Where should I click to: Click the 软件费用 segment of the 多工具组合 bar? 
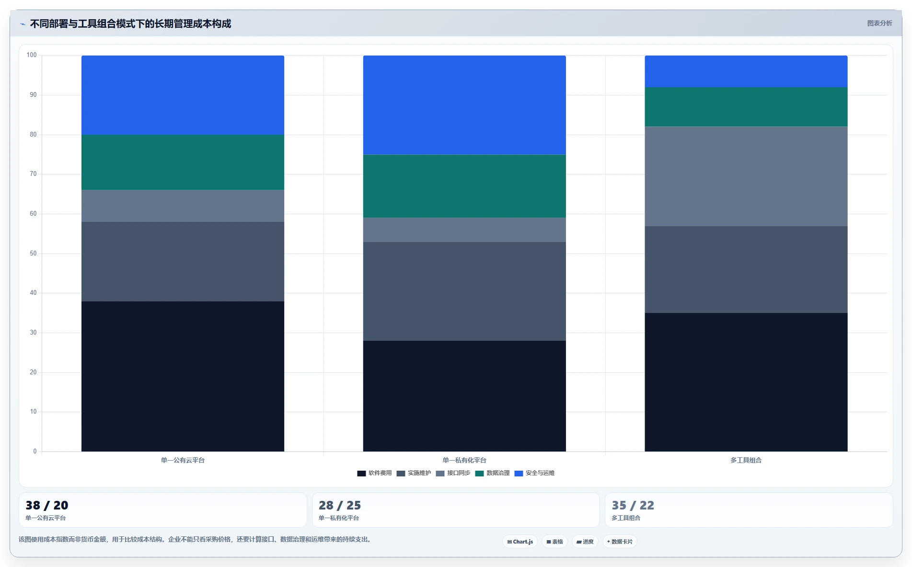click(746, 382)
